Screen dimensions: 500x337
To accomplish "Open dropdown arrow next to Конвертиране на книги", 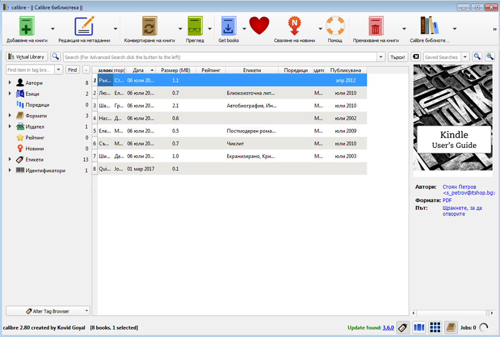I will point(180,29).
